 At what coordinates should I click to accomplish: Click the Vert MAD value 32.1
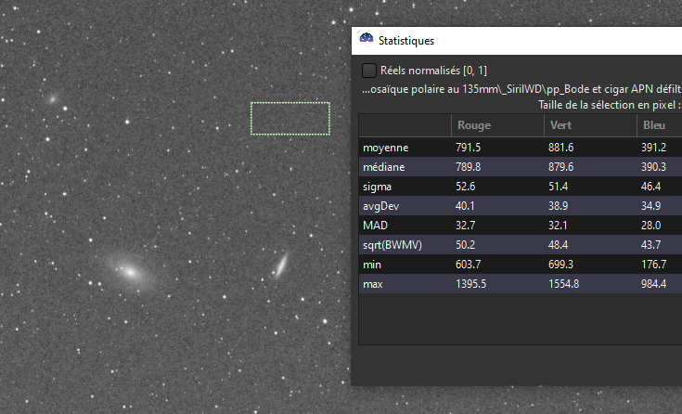558,226
